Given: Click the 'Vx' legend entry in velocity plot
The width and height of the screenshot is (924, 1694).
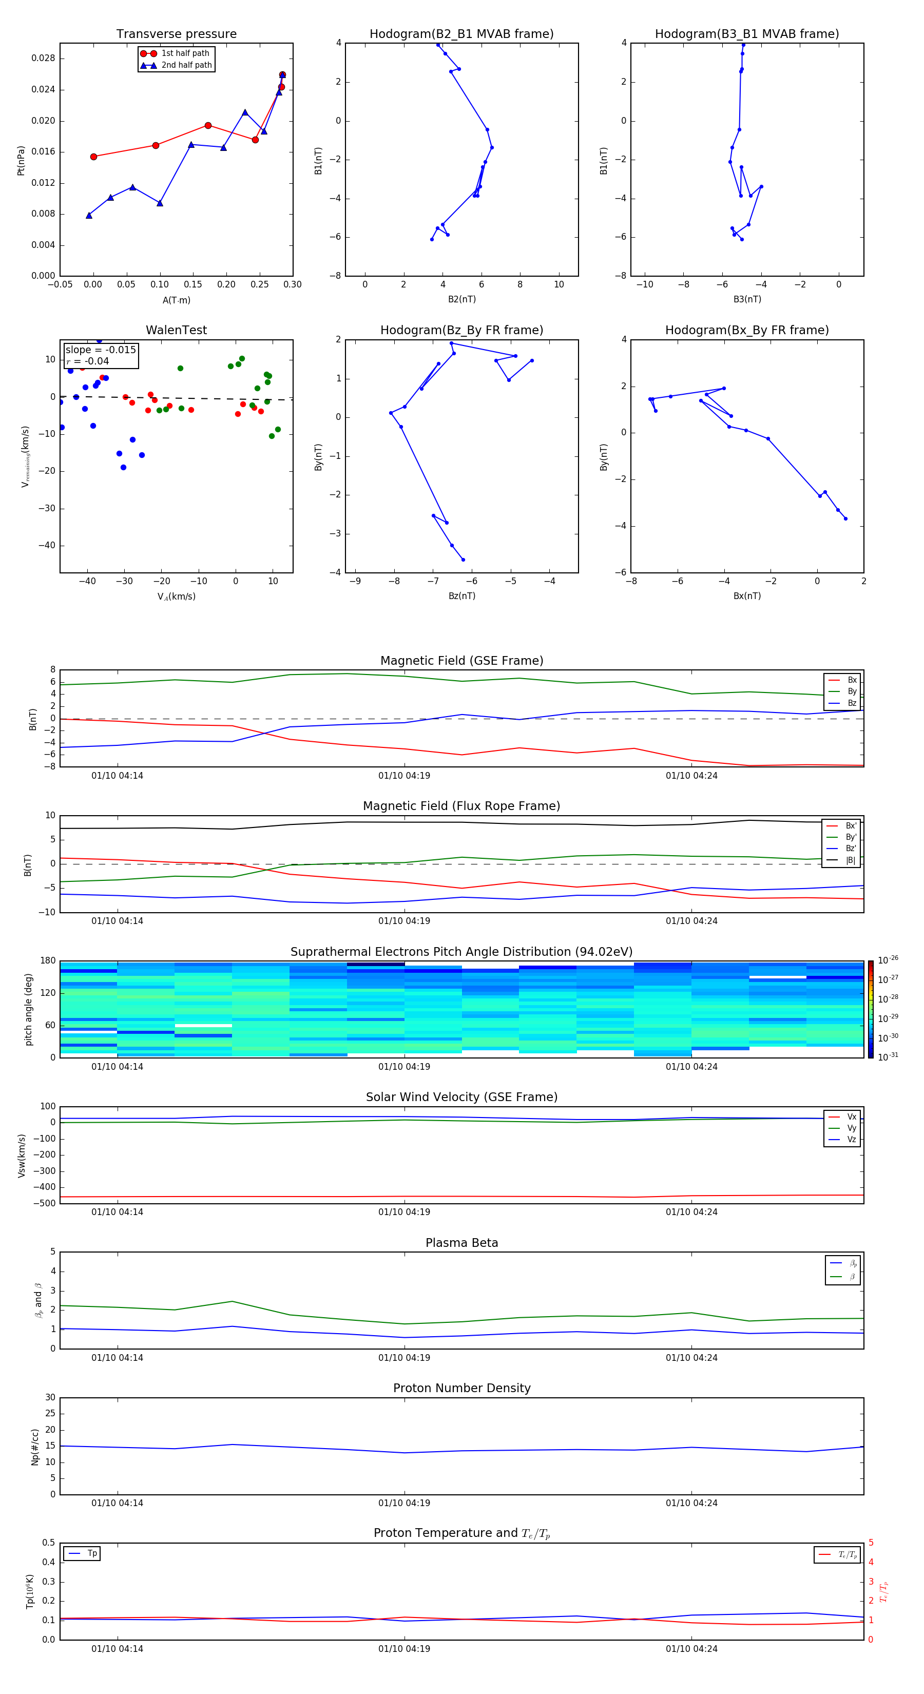Looking at the screenshot, I should point(842,1116).
